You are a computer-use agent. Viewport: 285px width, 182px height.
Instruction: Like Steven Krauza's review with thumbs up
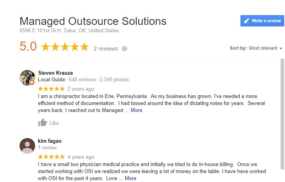(x=42, y=123)
